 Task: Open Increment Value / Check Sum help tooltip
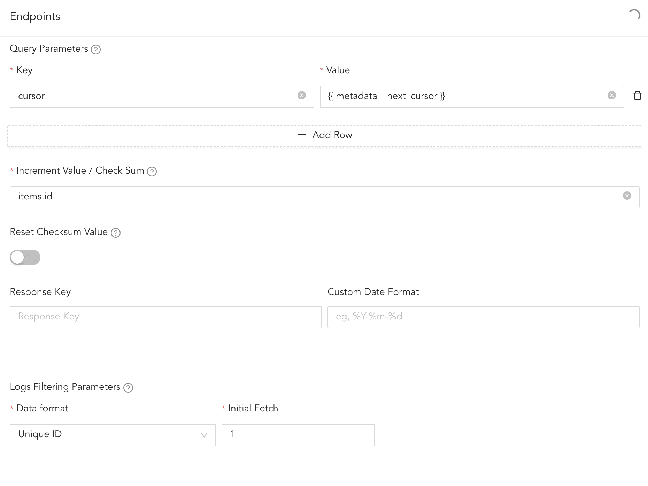[152, 172]
